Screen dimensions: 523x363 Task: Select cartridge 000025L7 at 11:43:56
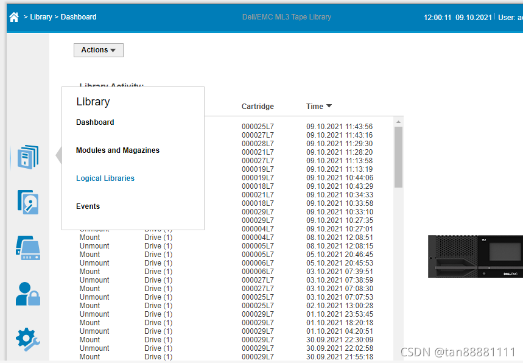258,127
